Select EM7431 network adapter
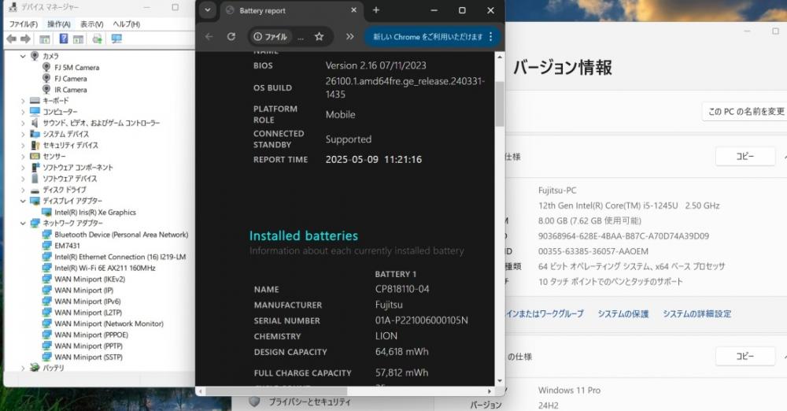Viewport: 787px width, 411px height. pyautogui.click(x=67, y=245)
